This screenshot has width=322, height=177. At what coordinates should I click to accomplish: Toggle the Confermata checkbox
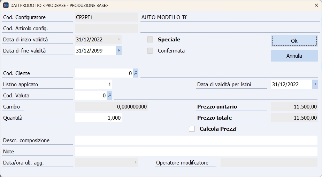150,51
